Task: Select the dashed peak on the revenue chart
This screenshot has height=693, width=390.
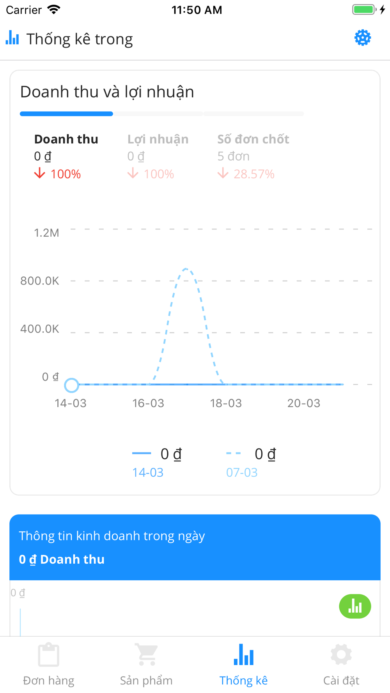Action: [x=186, y=269]
